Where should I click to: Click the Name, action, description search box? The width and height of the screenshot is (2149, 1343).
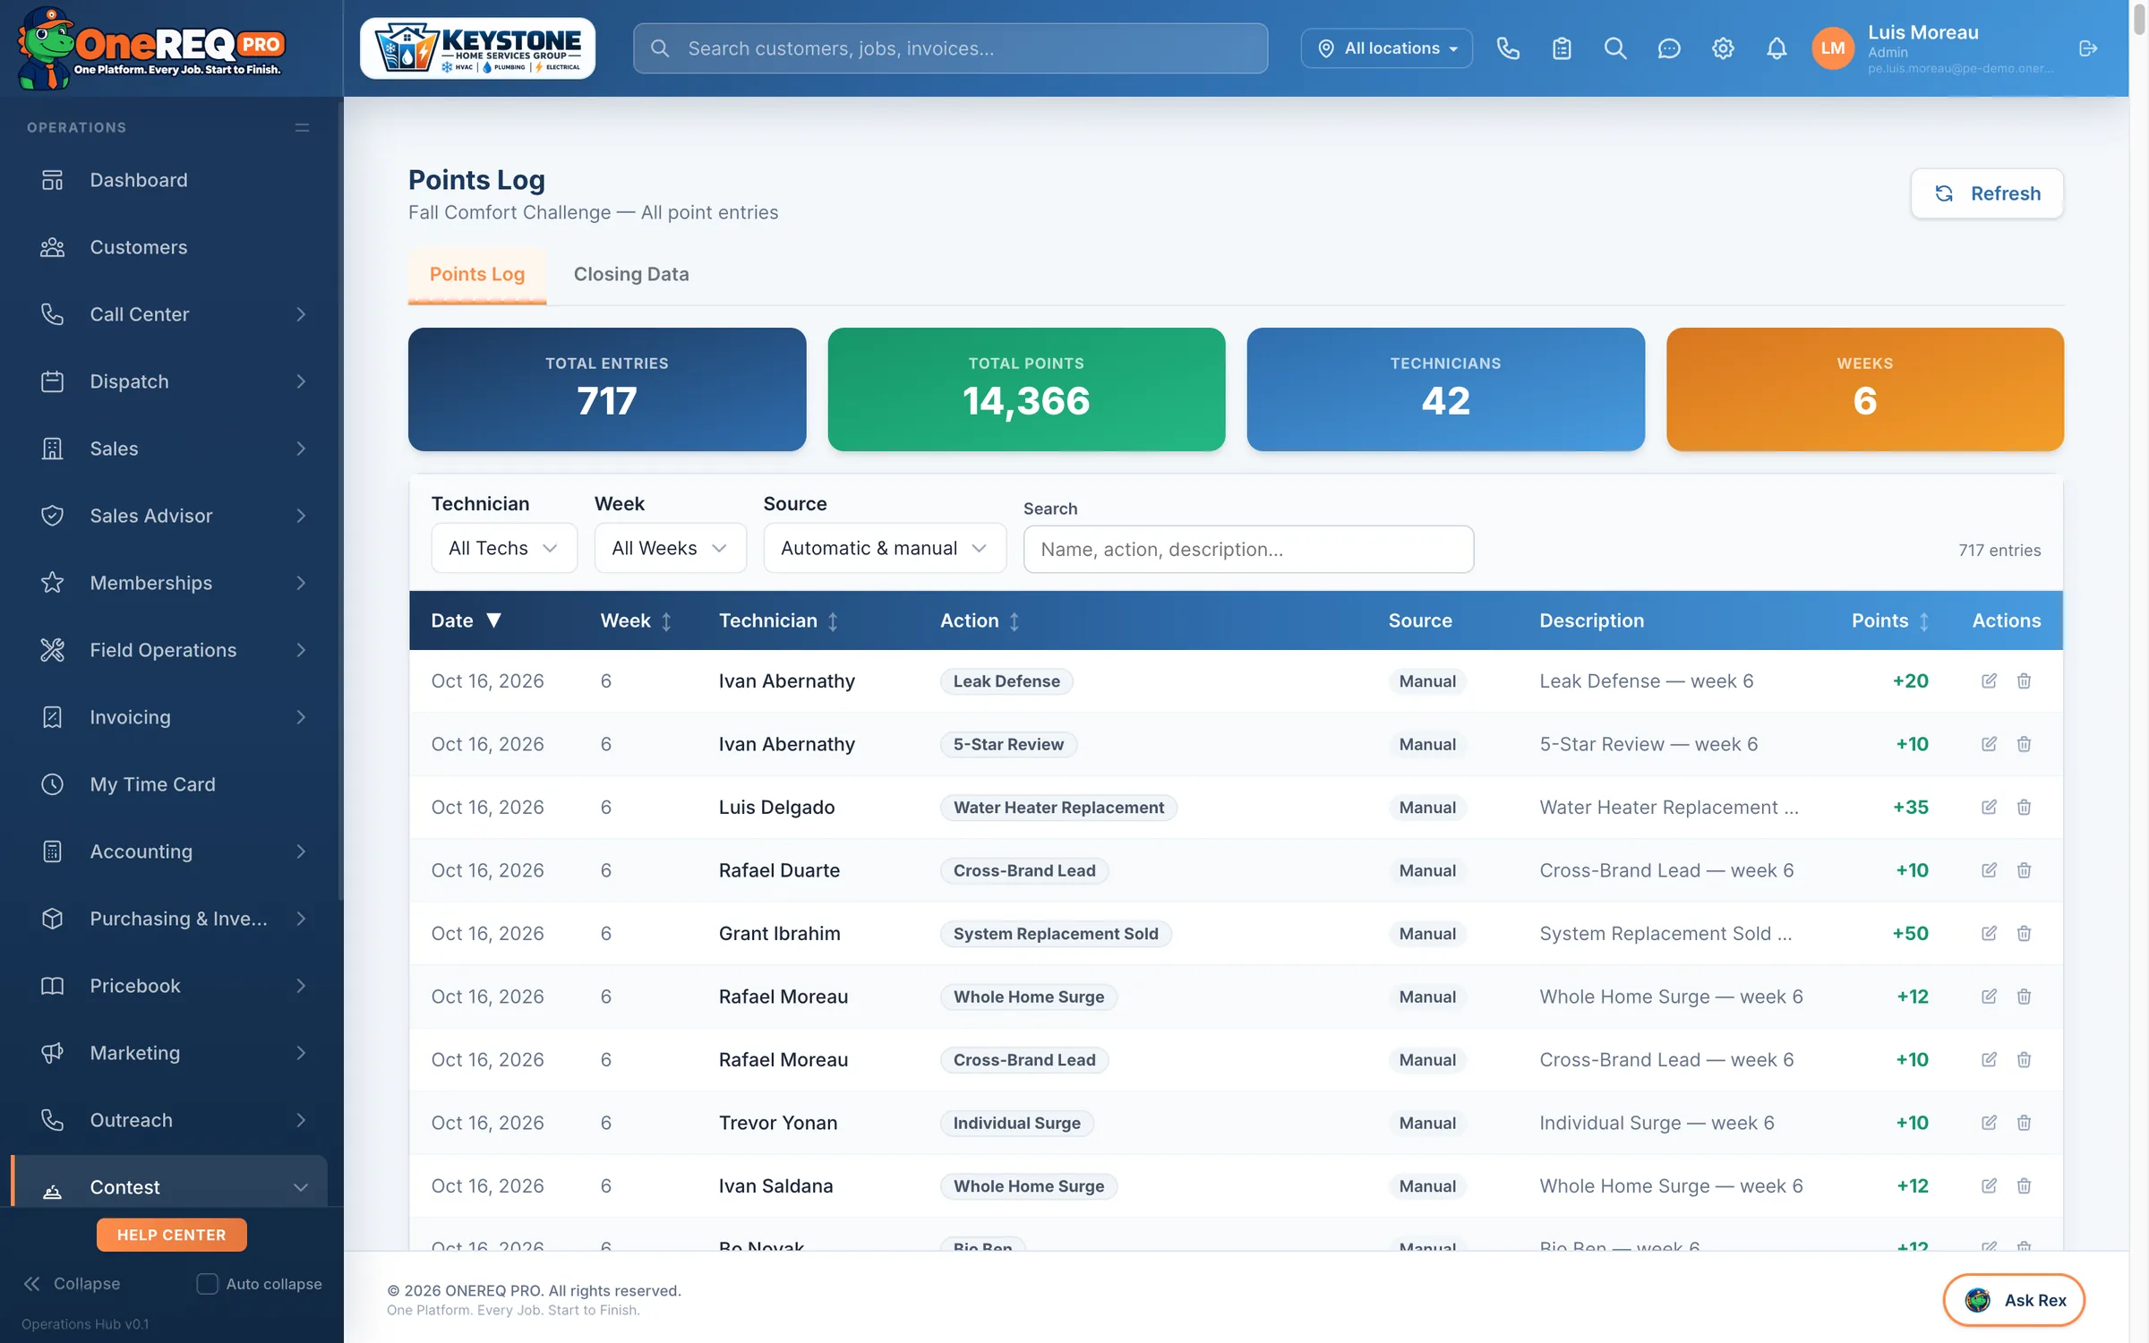click(1248, 549)
